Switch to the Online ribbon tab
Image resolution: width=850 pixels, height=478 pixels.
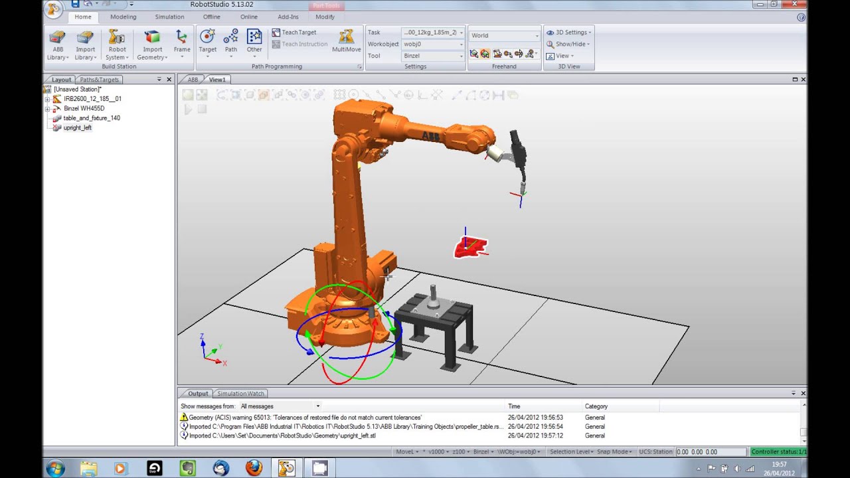[249, 17]
